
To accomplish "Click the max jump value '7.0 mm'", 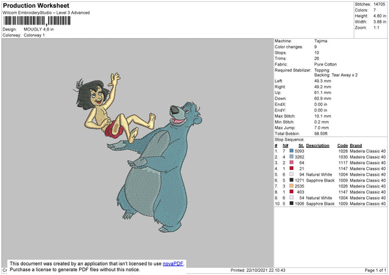I will tap(322, 128).
